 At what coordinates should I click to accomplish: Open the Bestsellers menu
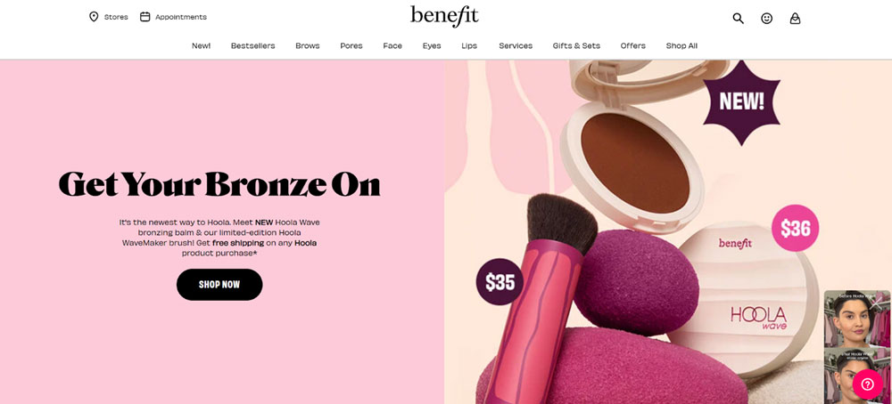pos(252,46)
